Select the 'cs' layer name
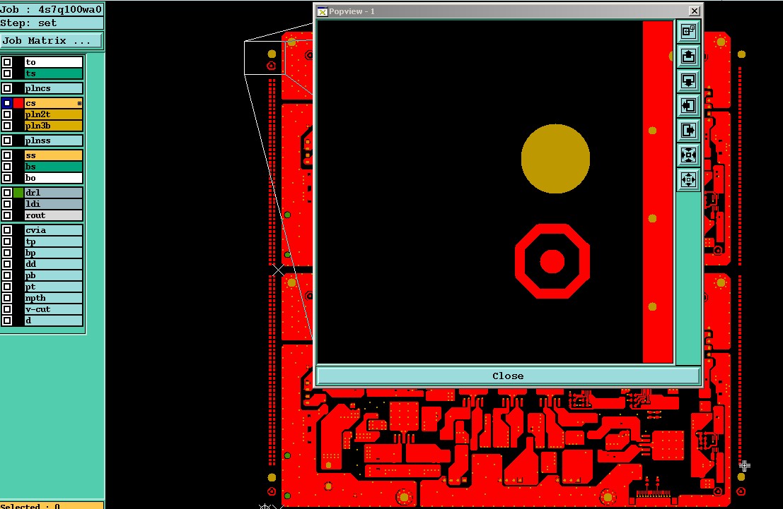 54,103
